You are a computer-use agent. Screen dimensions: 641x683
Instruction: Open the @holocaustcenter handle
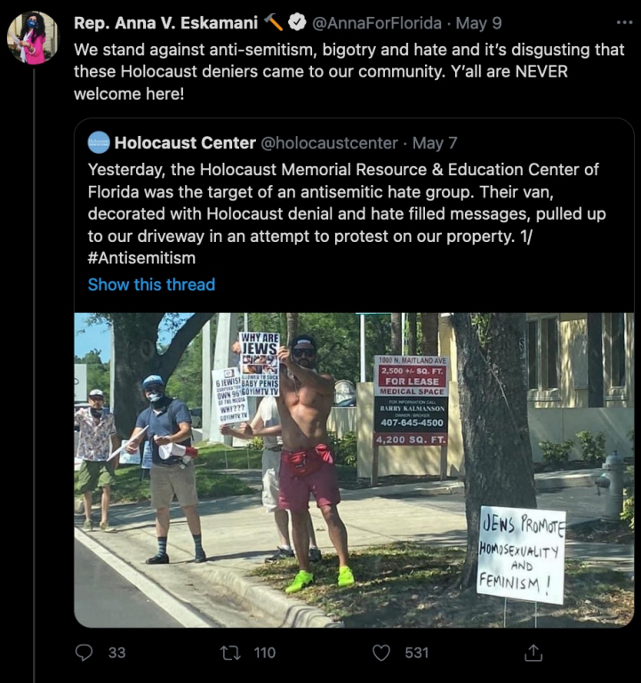(329, 143)
